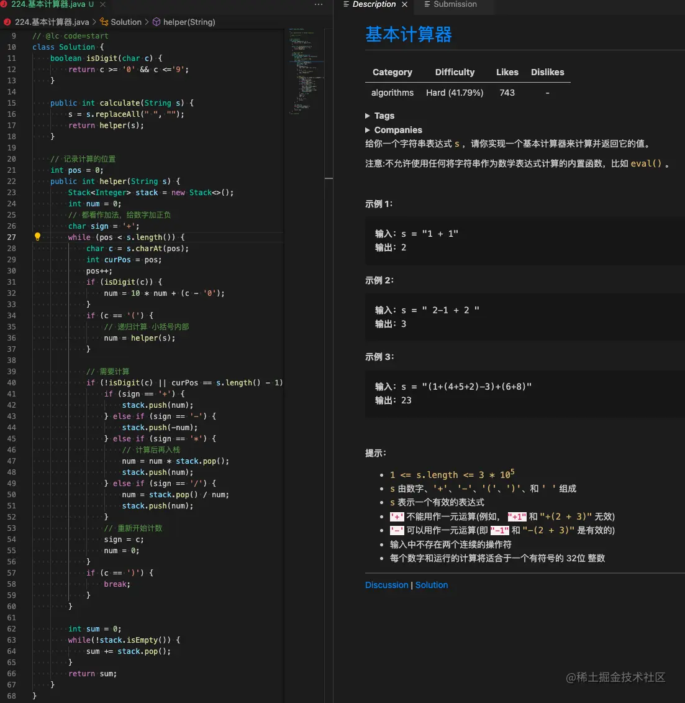Click the code minimap overview
The image size is (685, 703).
306,71
